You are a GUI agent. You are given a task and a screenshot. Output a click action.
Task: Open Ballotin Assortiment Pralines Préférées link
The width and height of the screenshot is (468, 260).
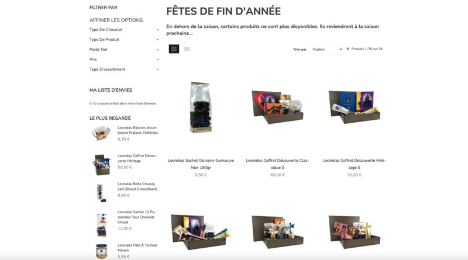[137, 130]
